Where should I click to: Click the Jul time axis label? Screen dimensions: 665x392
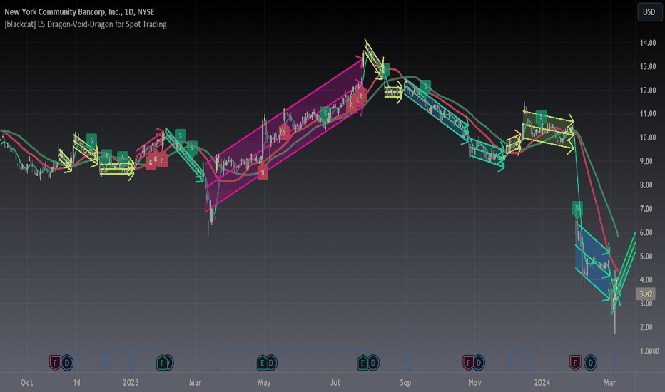click(335, 383)
